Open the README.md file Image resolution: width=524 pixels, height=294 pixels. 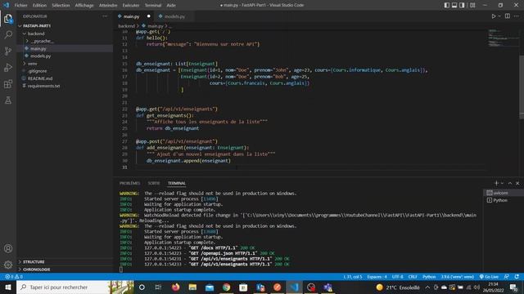click(65, 78)
